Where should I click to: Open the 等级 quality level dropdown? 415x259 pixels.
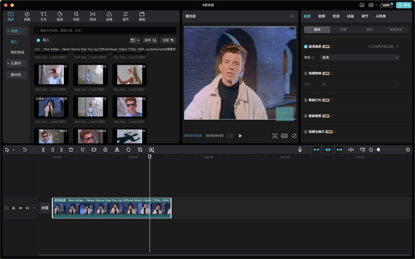359,57
